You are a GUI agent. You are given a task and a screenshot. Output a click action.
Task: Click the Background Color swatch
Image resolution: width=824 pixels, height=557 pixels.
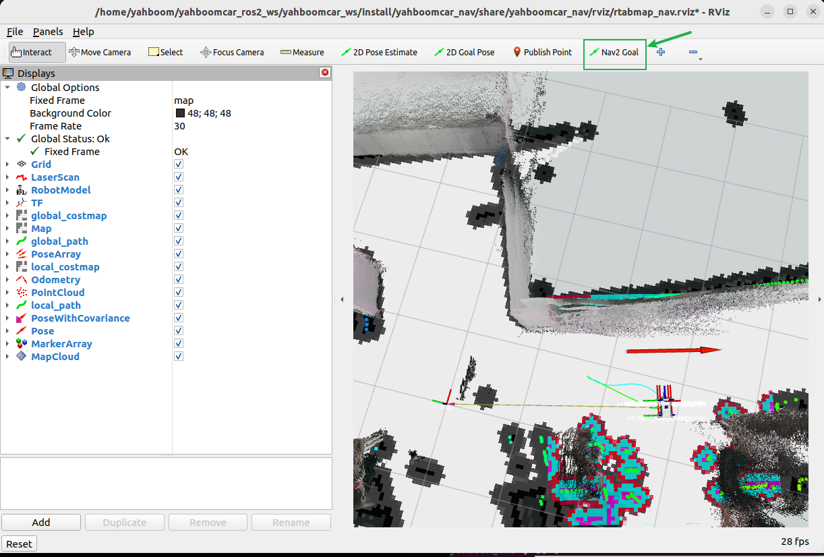(x=180, y=113)
